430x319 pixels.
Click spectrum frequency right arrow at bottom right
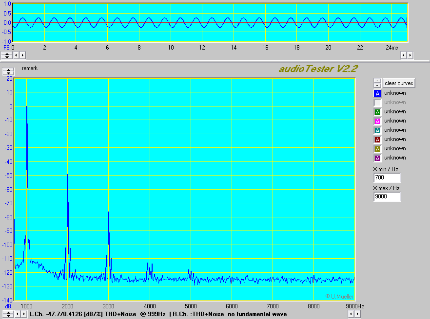tap(357, 314)
